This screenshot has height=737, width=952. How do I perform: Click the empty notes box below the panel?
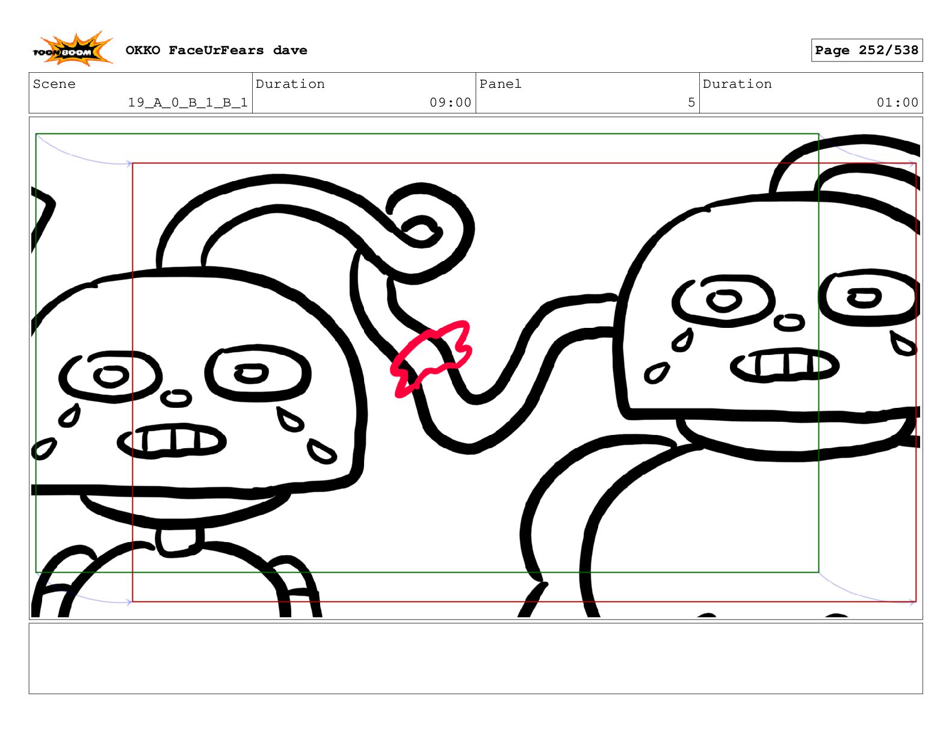[x=475, y=659]
